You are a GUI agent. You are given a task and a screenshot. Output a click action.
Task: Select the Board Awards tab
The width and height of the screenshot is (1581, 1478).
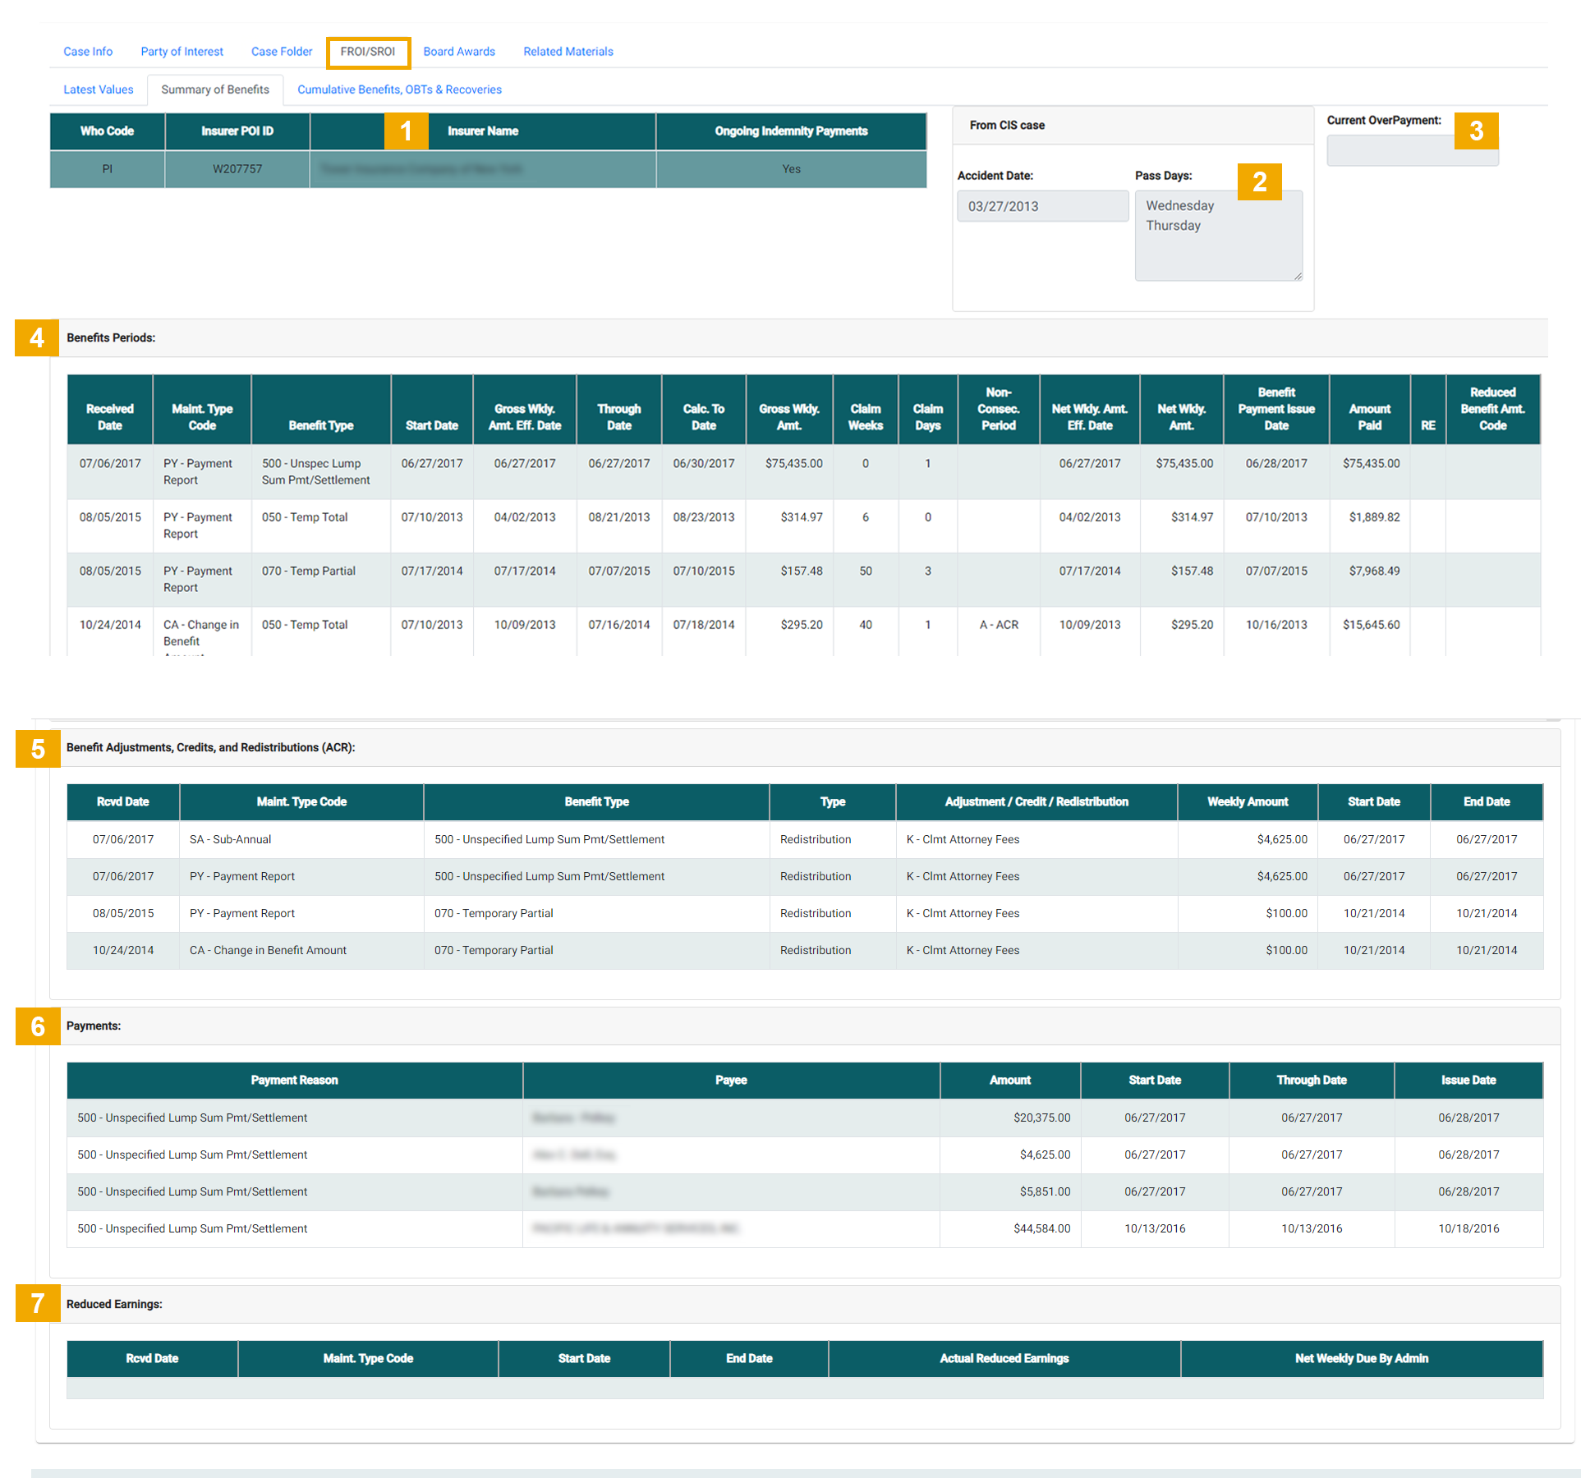point(459,52)
